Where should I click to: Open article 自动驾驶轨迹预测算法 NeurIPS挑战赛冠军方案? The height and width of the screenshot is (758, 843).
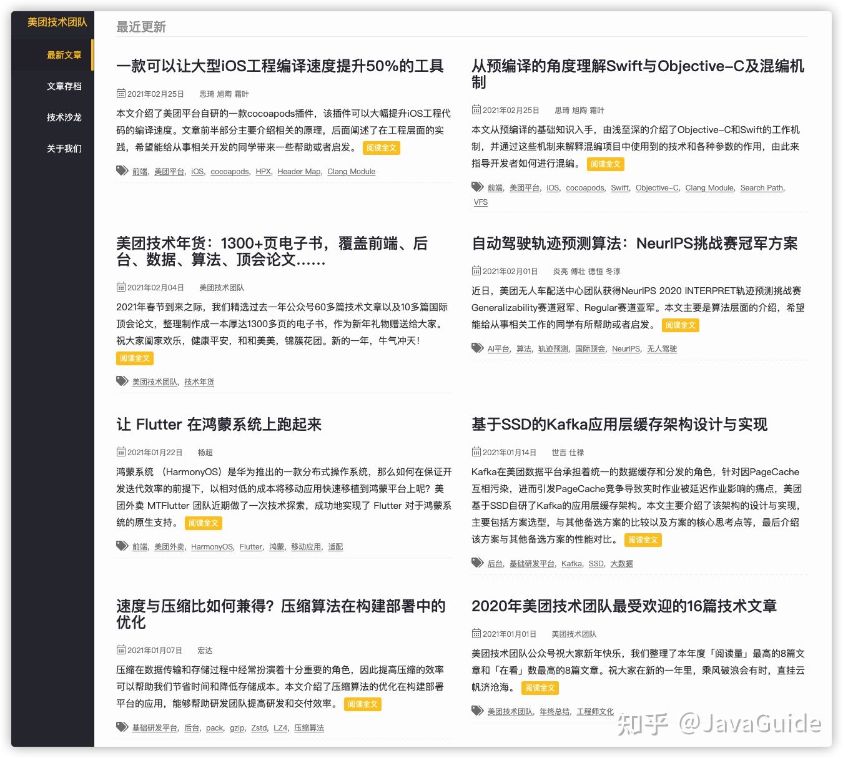(634, 244)
